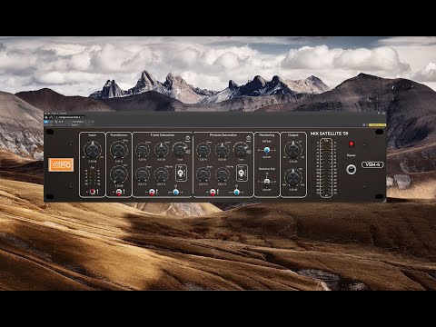Screen dimensions: 436x327
Task: Close the plugin host window
Action: coord(383,114)
